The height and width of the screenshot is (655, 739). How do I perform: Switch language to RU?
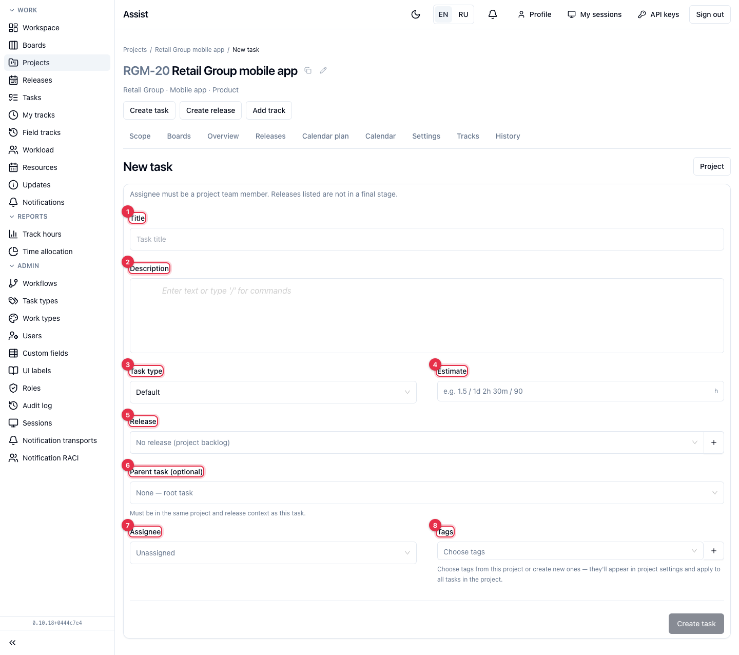click(463, 14)
